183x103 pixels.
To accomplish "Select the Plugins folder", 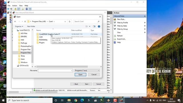I will (42, 43).
